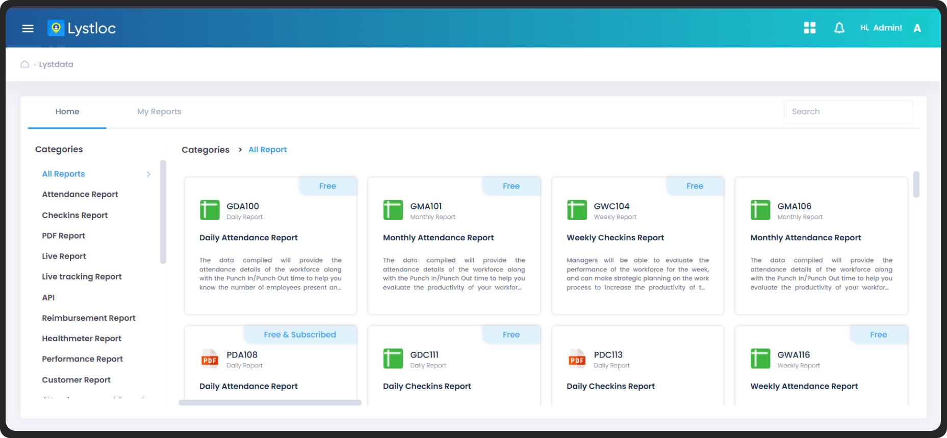Expand the All Reports chevron arrow

coord(148,174)
